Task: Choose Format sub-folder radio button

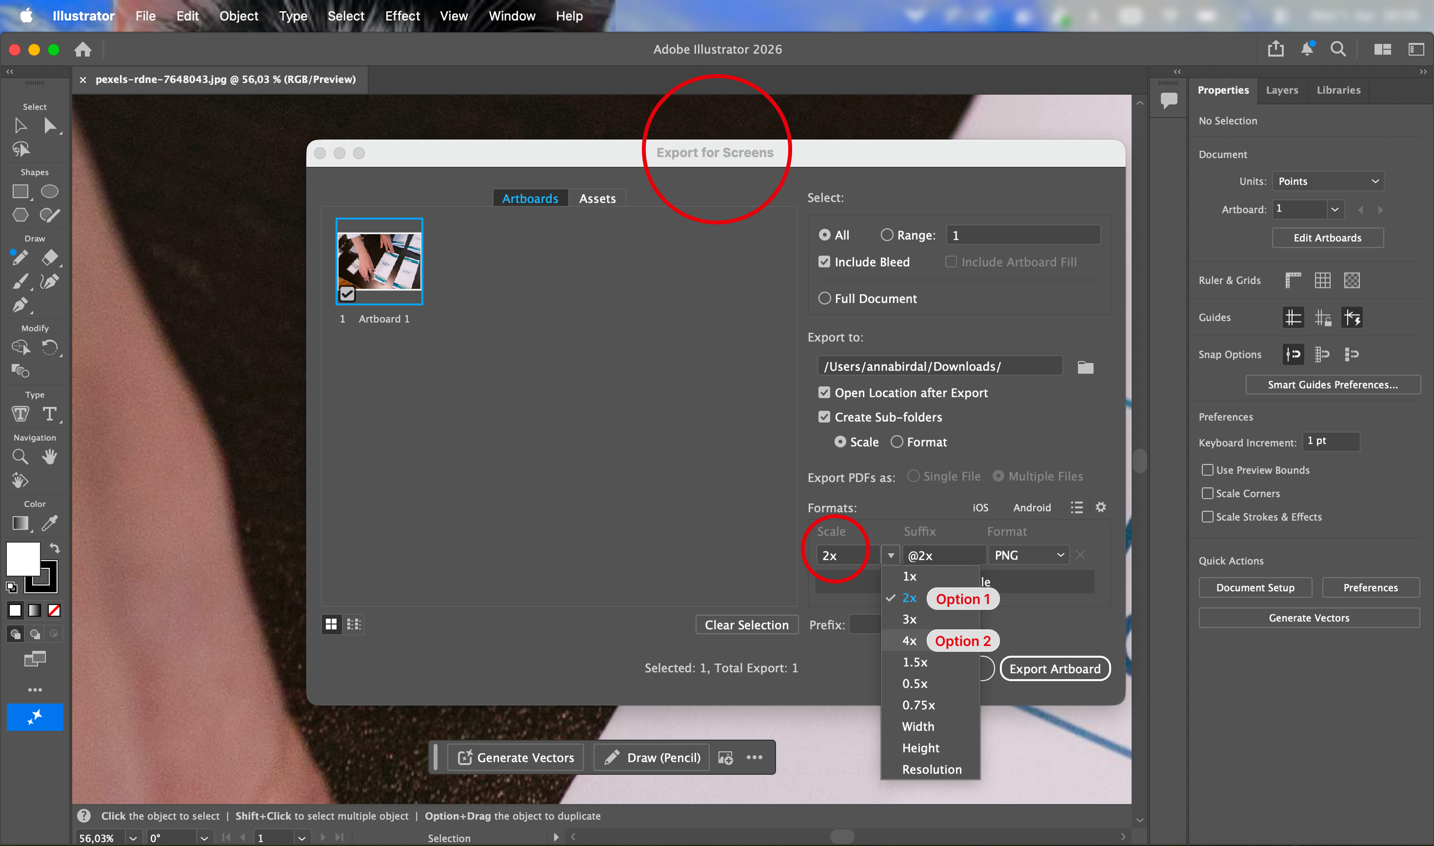Action: pyautogui.click(x=896, y=442)
